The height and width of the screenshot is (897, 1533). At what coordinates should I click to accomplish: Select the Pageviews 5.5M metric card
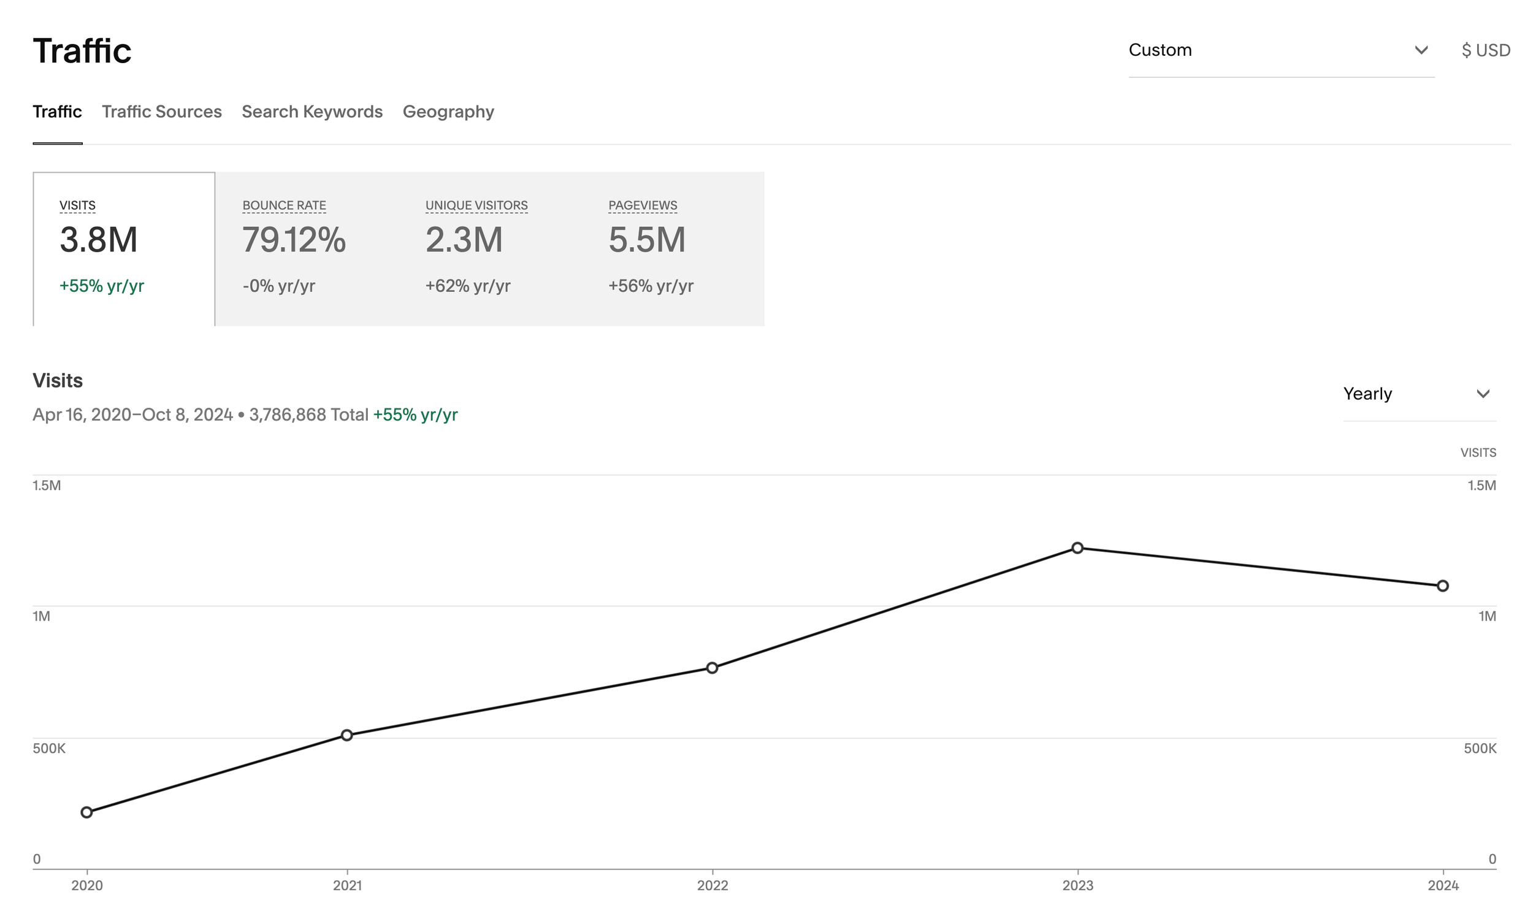tap(673, 249)
